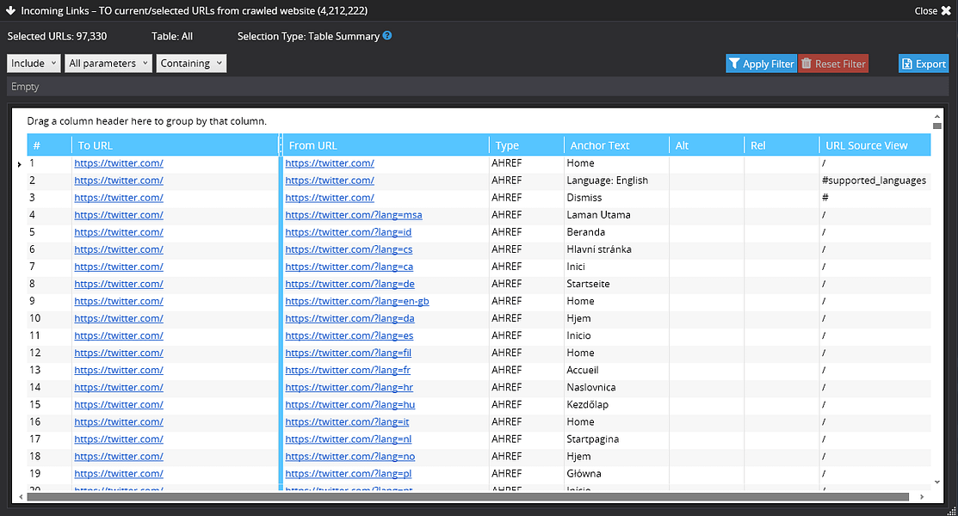Open To URL link in row 1
Viewport: 958px width, 516px height.
tap(119, 163)
